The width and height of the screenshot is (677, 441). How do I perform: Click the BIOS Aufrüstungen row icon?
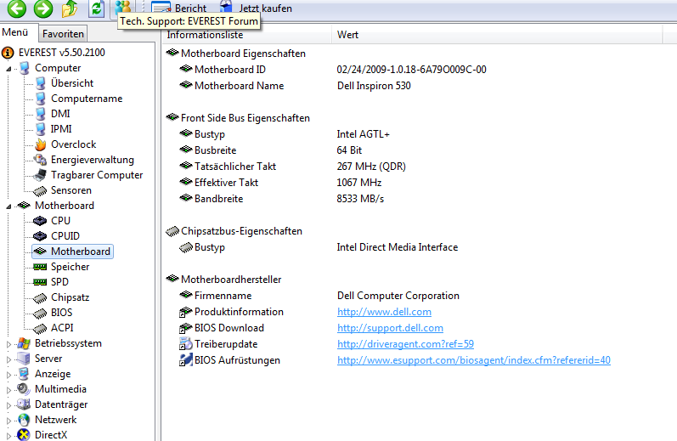click(x=186, y=359)
